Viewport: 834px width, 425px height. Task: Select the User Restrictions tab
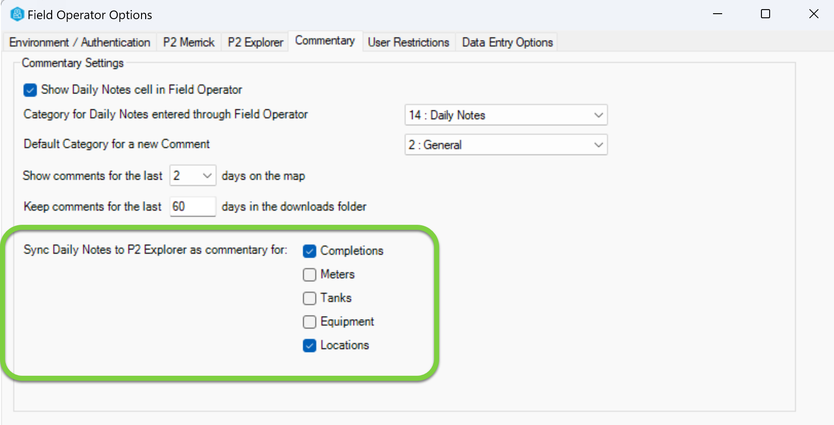[408, 42]
